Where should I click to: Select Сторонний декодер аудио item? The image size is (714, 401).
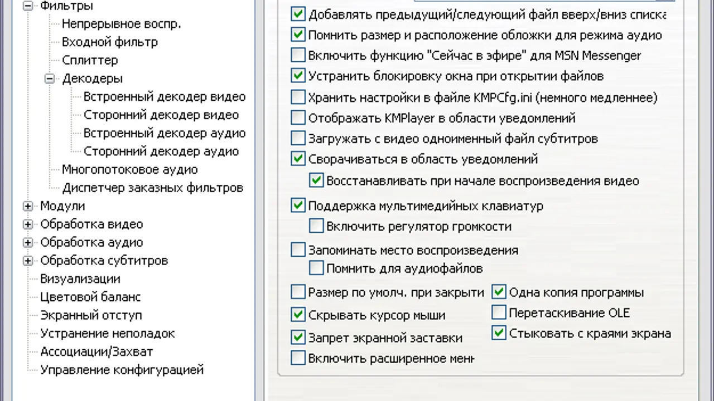(161, 151)
